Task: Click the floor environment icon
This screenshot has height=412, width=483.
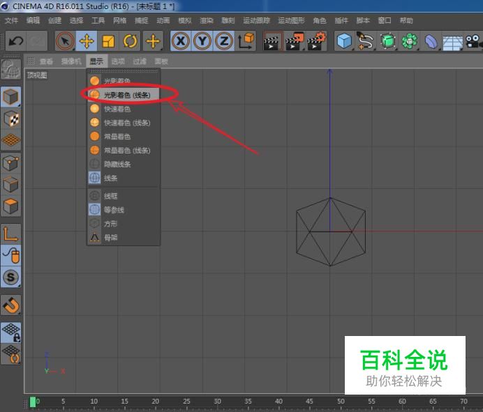Action: (452, 42)
